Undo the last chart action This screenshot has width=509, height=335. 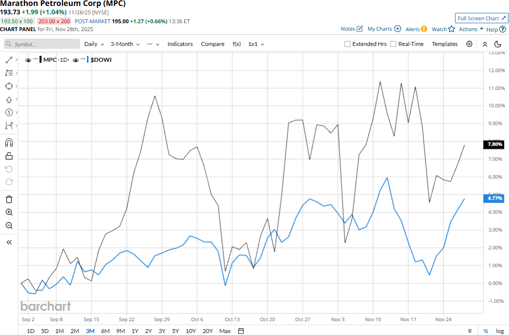pyautogui.click(x=9, y=169)
